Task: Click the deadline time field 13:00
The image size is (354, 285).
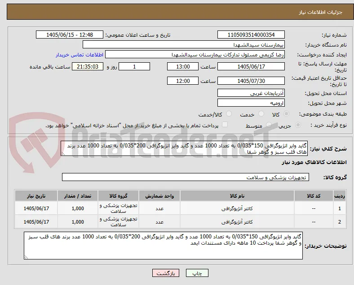Action: tap(183, 67)
